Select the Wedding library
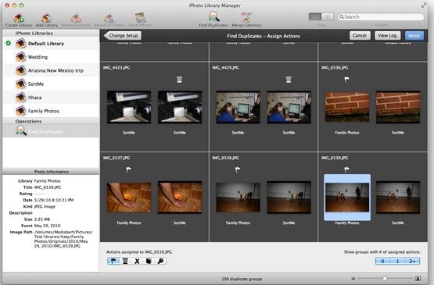Screen dimensions: 434x285 click(x=51, y=57)
